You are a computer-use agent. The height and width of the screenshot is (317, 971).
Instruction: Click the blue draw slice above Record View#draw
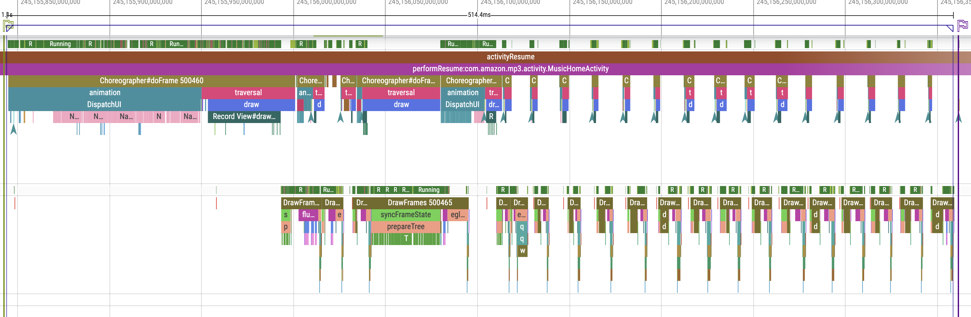(251, 105)
